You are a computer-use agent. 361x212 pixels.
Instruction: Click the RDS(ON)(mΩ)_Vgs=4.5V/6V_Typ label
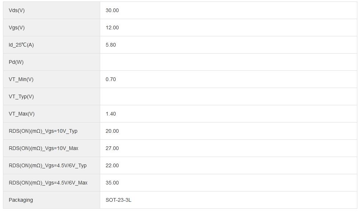(48, 165)
